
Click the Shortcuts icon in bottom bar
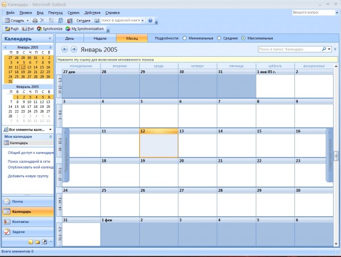click(44, 242)
